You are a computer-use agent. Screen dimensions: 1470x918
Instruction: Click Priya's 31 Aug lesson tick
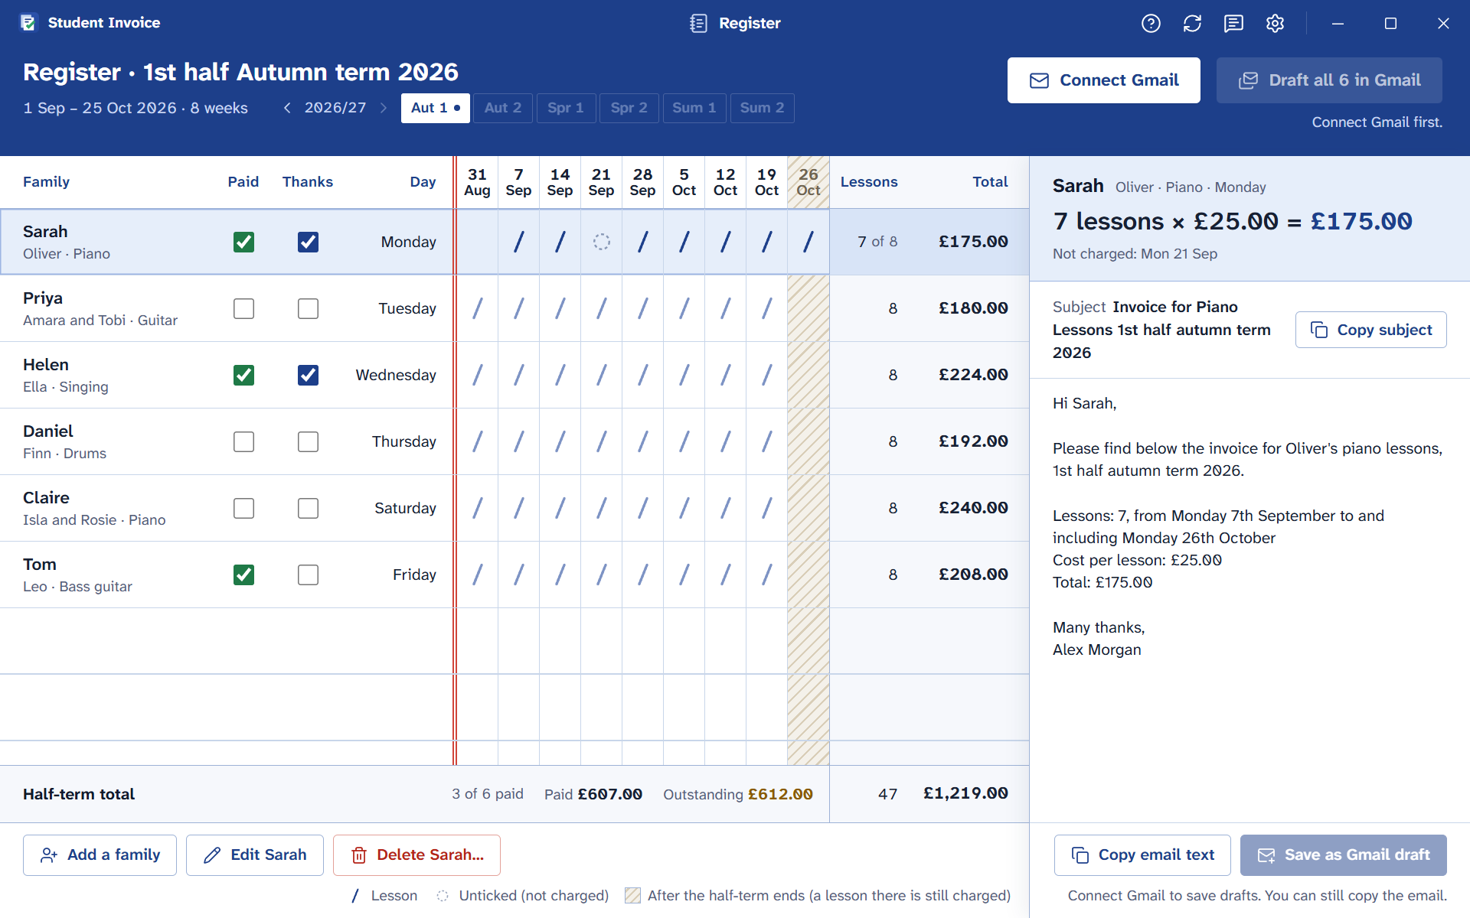(477, 308)
